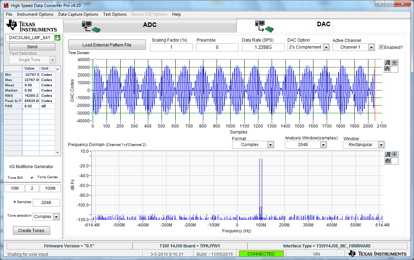Open the DAC Option dropdown
The width and height of the screenshot is (414, 260).
(326, 48)
